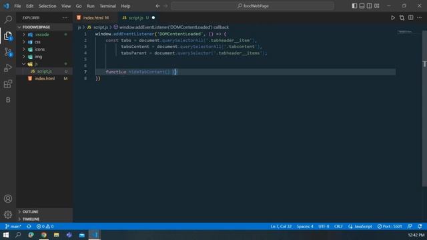The height and width of the screenshot is (240, 427).
Task: Change indentation via Spaces: 4
Action: coord(305,227)
